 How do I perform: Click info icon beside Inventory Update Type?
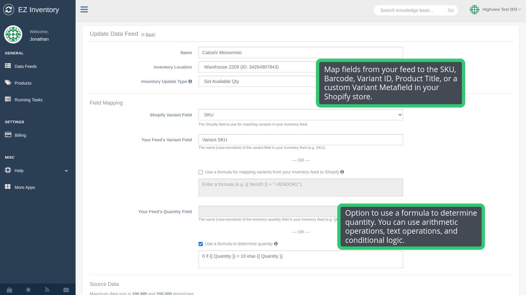tap(190, 81)
